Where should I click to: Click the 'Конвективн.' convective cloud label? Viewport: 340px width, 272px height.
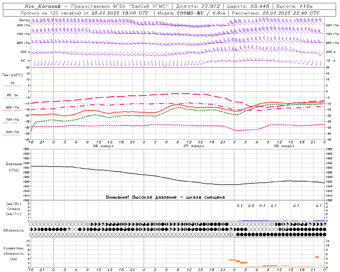point(14,248)
